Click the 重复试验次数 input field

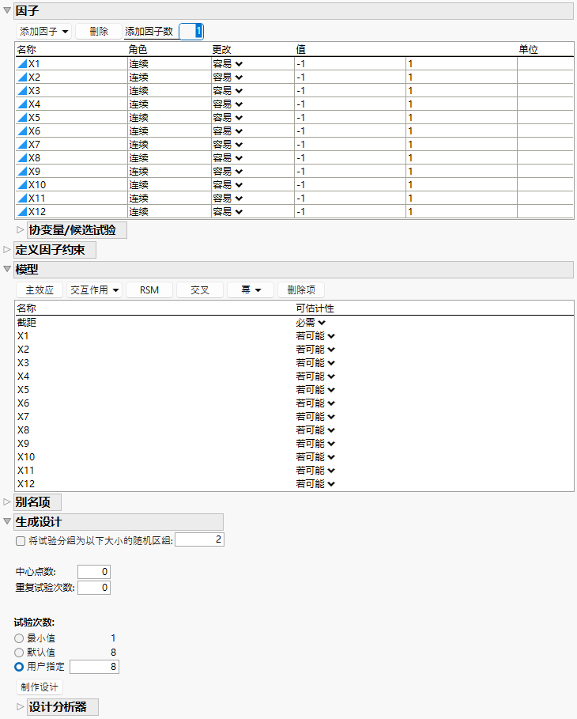(94, 588)
